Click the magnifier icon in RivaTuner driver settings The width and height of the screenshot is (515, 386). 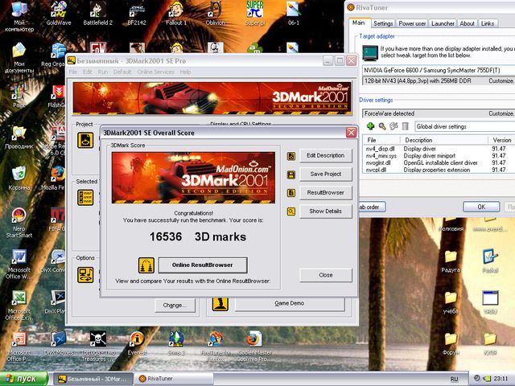382,126
